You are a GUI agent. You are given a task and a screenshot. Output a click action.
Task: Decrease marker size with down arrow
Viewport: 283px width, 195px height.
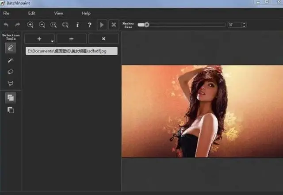coord(244,27)
